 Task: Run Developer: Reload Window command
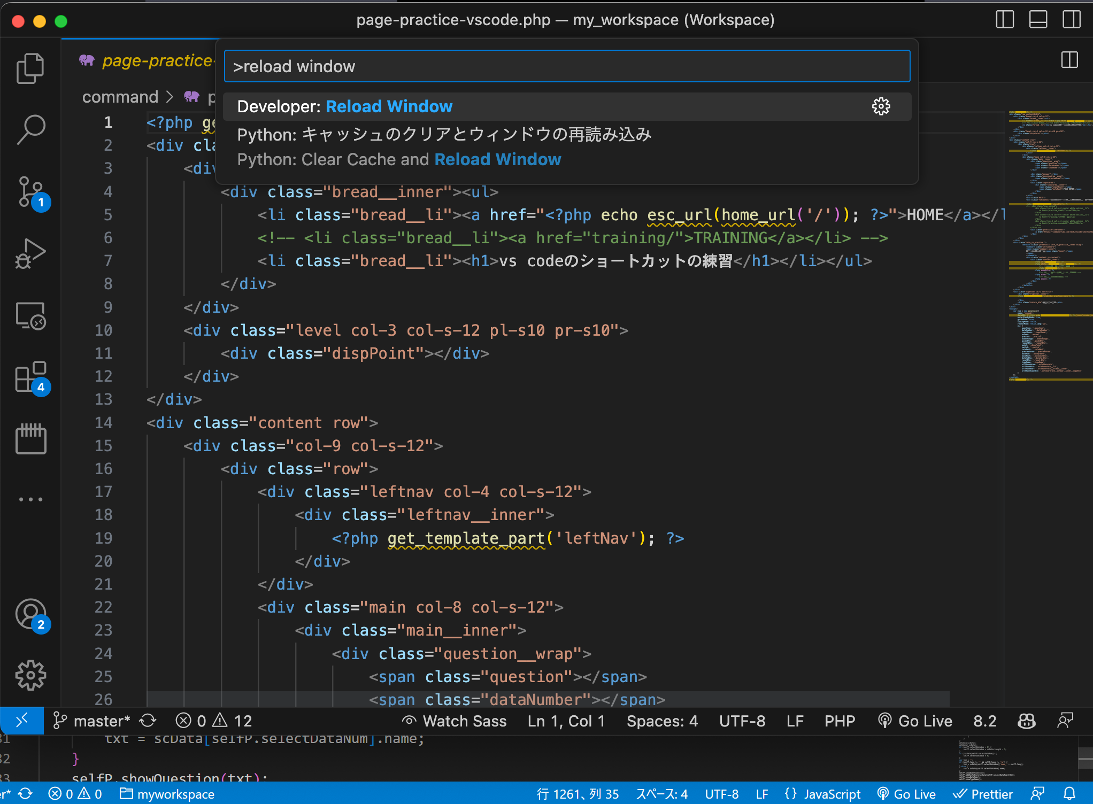coord(567,106)
